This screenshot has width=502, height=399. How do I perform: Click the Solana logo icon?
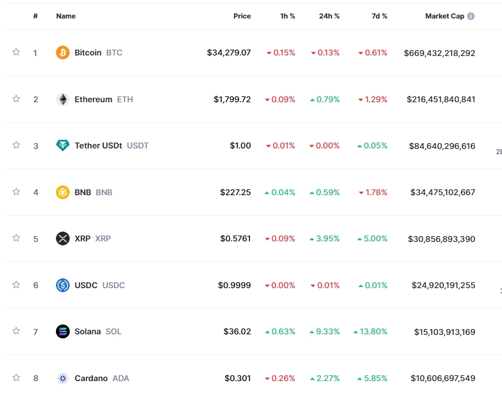(x=62, y=331)
